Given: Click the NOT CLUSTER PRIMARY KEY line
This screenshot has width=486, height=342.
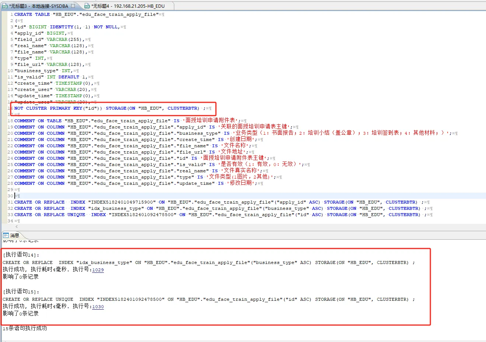Looking at the screenshot, I should click(x=110, y=108).
